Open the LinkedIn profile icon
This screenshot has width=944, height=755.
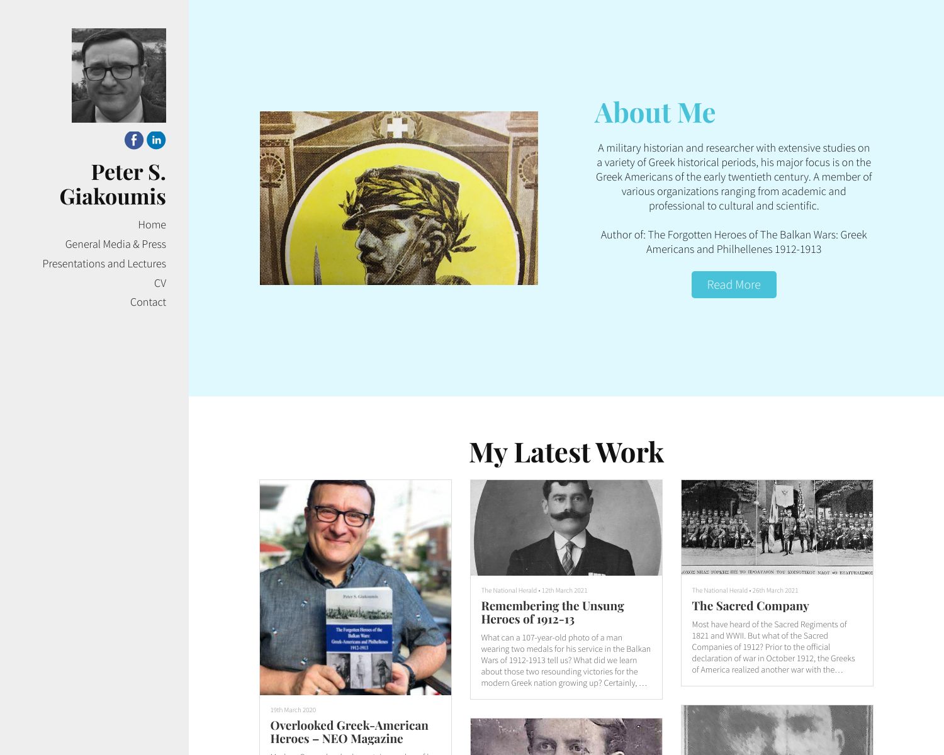point(156,140)
